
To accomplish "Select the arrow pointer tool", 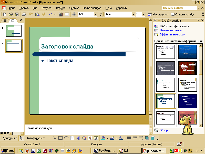I will tap(21, 138).
